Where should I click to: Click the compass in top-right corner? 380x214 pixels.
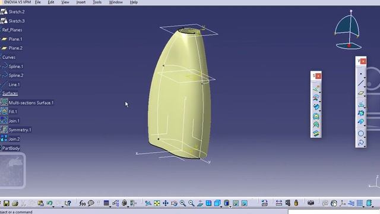pyautogui.click(x=349, y=30)
